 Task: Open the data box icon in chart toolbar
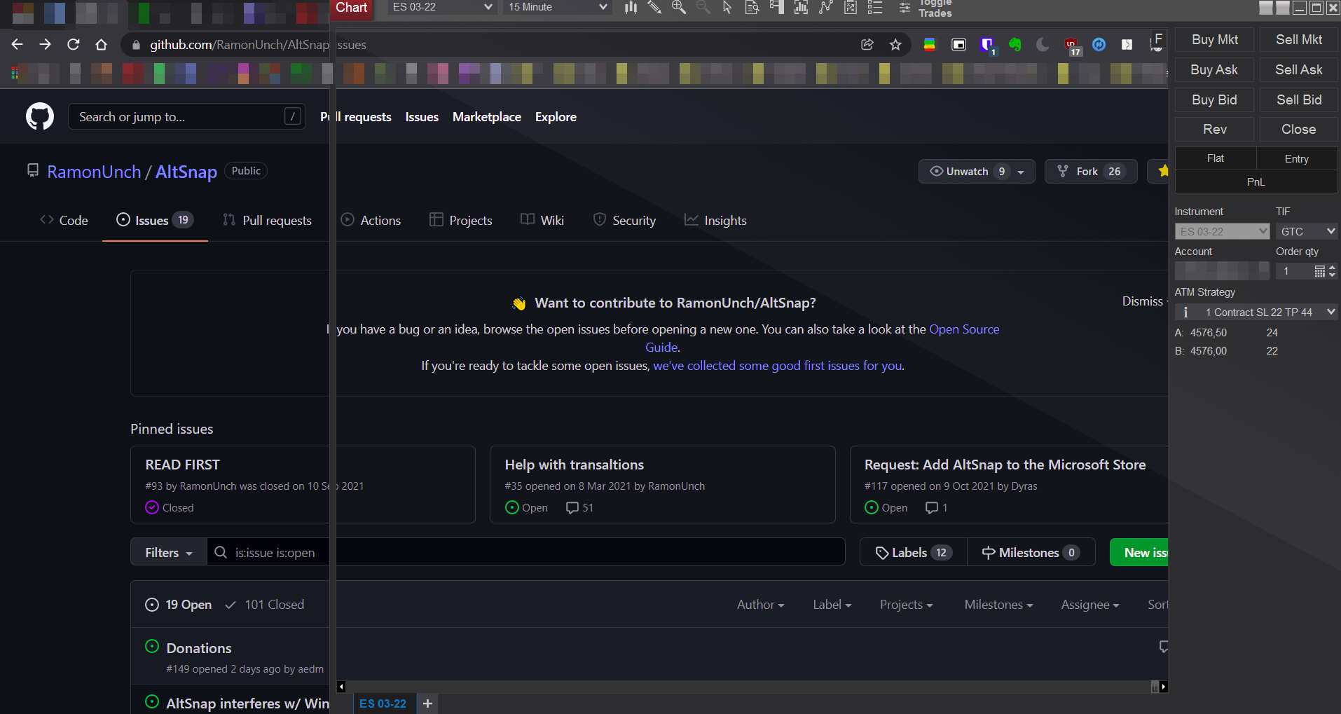coord(752,8)
